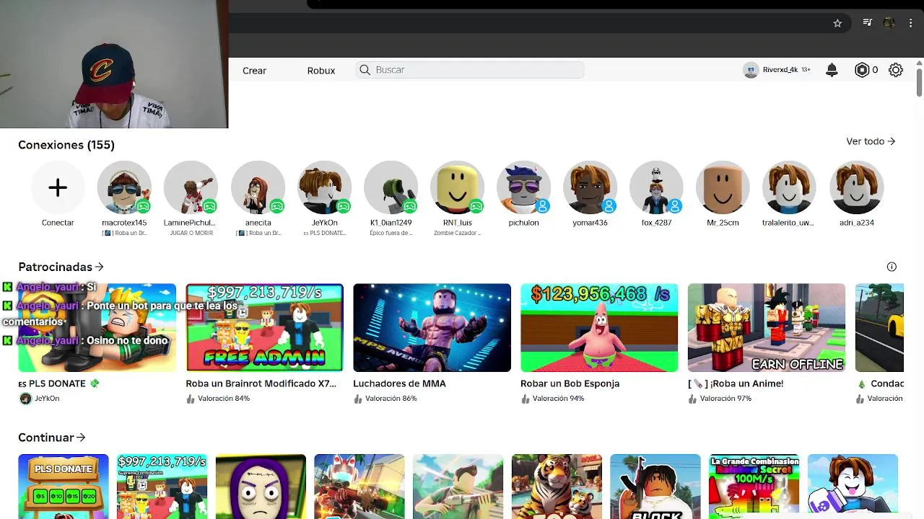Open the notifications bell
This screenshot has width=924, height=519.
point(832,70)
